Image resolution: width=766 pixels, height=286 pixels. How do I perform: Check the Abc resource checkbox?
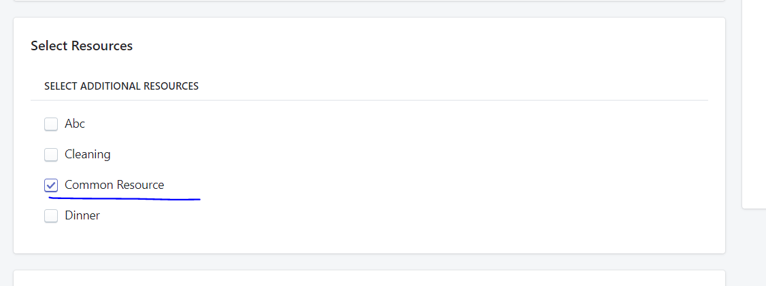[x=51, y=124]
